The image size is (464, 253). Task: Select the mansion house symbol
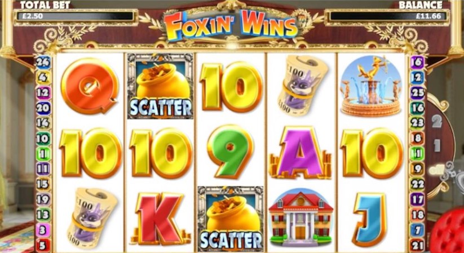[301, 217]
